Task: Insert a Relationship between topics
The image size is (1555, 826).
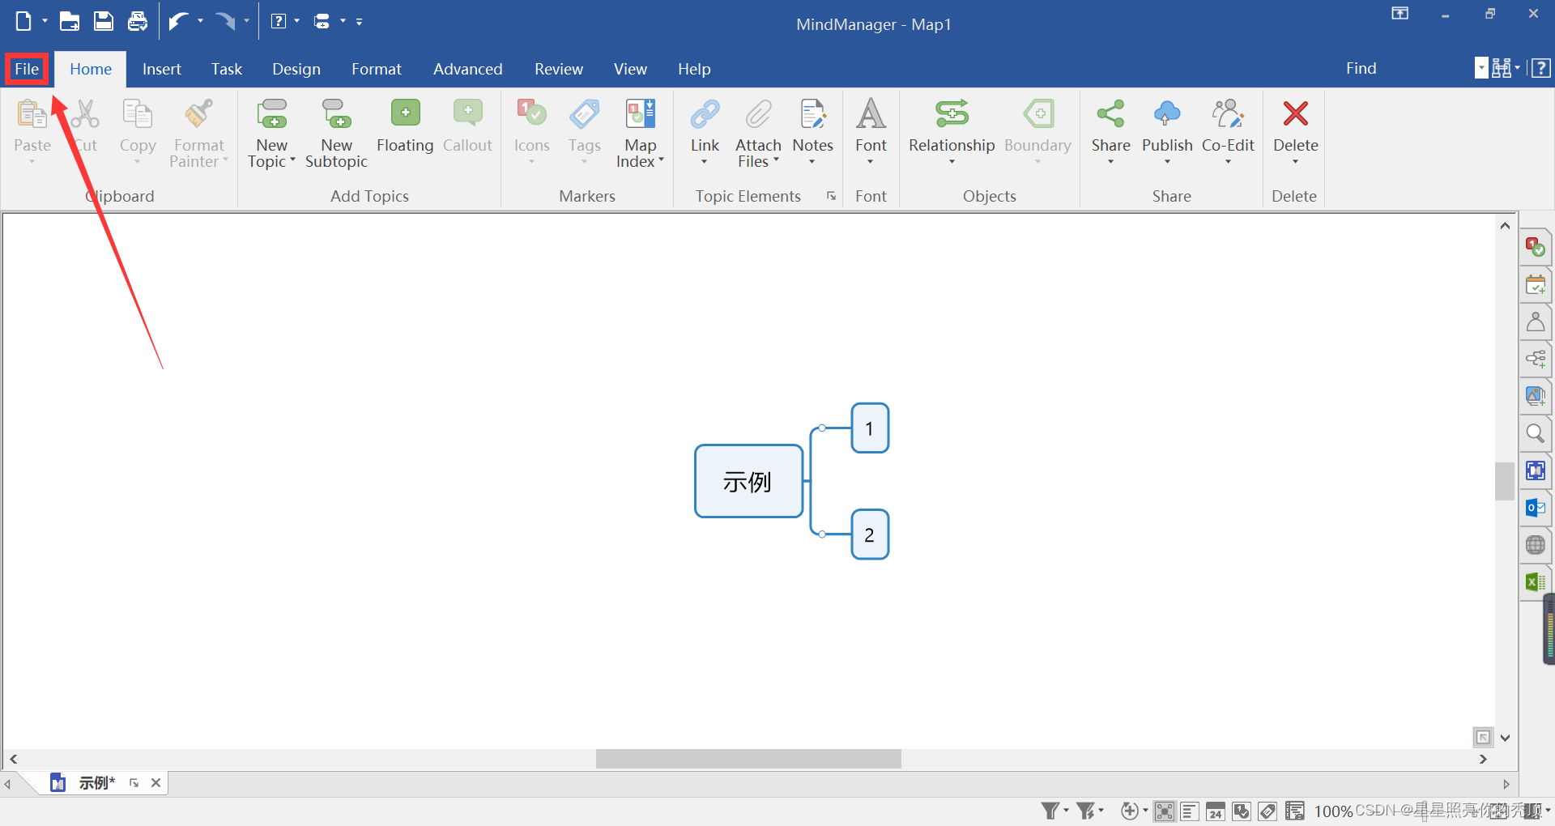Action: [951, 130]
